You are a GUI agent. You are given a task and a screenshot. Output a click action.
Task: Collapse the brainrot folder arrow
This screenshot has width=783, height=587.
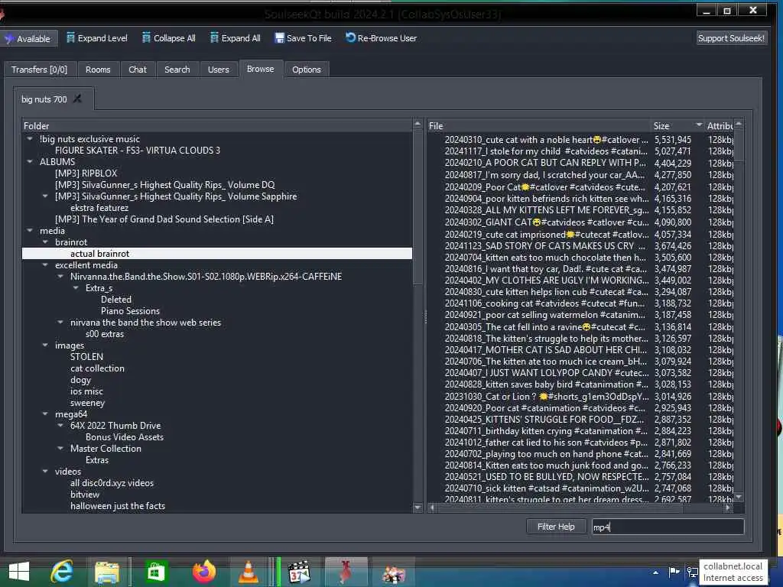pyautogui.click(x=45, y=242)
